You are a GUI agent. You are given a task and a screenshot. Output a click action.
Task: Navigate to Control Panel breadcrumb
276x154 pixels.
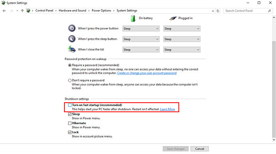click(x=44, y=10)
